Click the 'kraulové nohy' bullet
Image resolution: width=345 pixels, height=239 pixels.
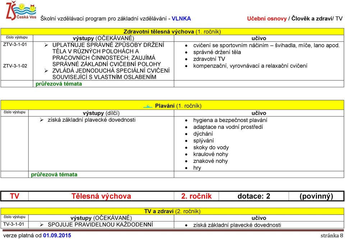(211, 154)
